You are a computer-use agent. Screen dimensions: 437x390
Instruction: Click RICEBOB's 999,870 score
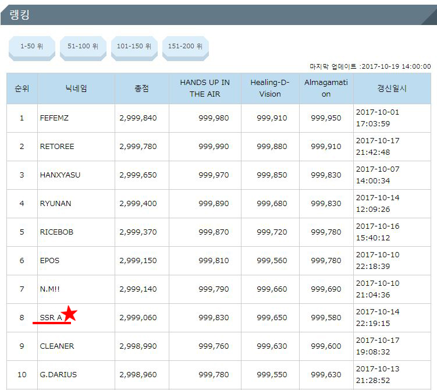tap(214, 232)
